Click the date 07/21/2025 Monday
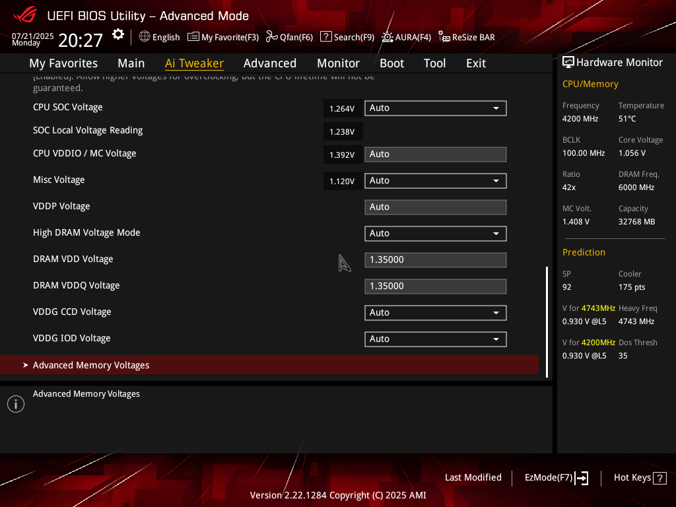This screenshot has width=676, height=507. pos(33,39)
